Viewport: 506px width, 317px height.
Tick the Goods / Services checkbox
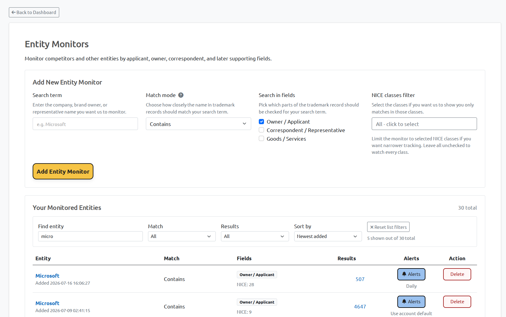262,139
